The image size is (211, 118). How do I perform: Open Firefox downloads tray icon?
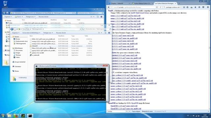191,7
